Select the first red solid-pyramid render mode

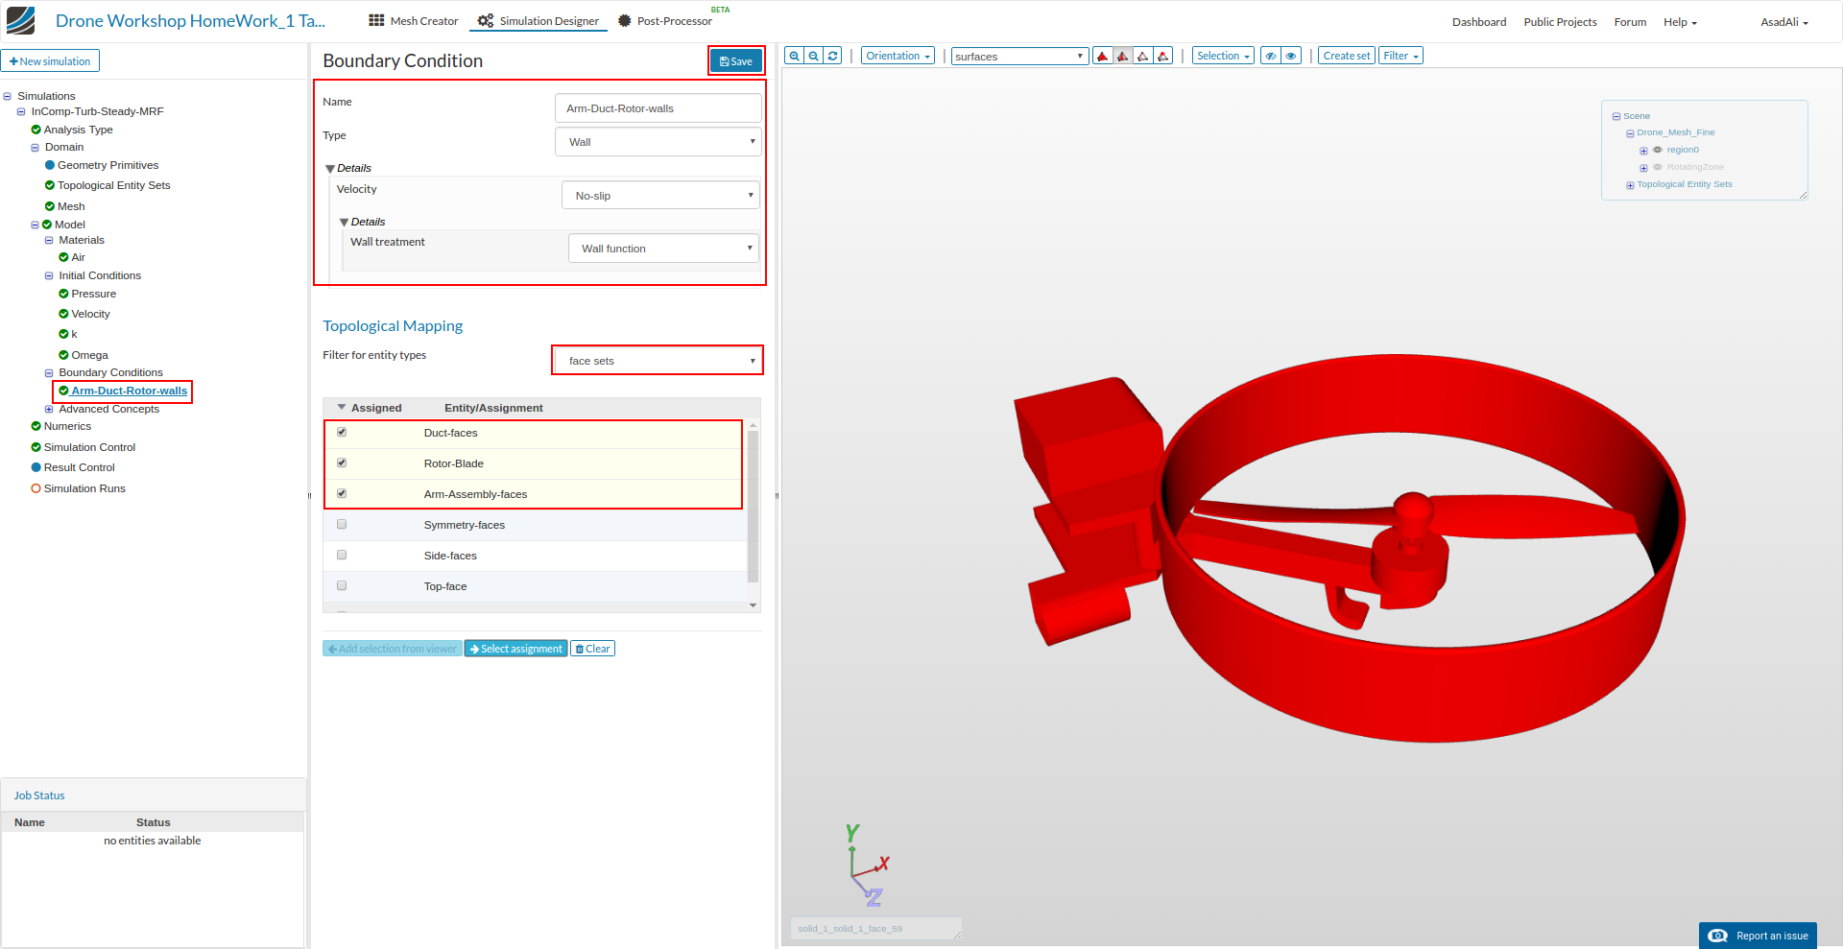tap(1103, 56)
